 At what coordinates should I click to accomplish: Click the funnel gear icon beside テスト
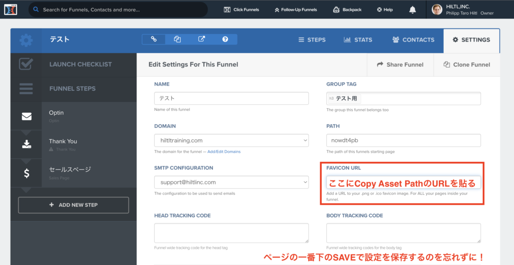coord(26,40)
